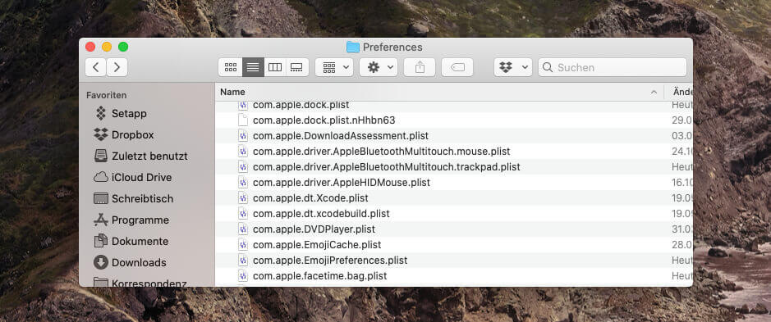This screenshot has width=771, height=322.
Task: Go back with the left chevron button
Action: pyautogui.click(x=95, y=67)
